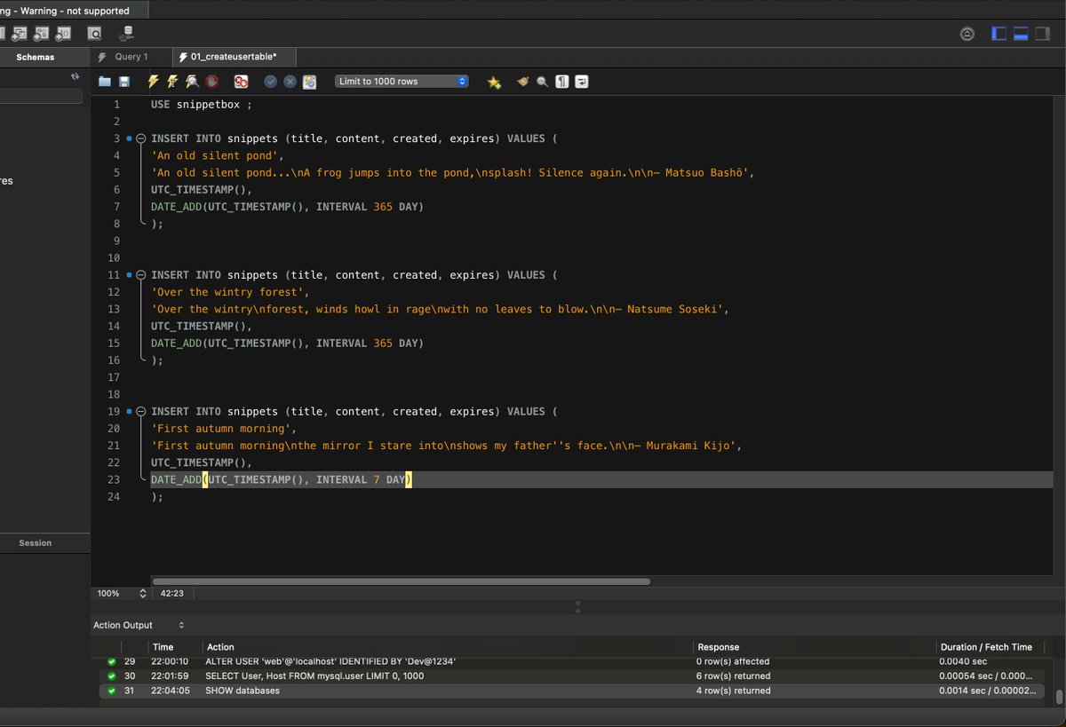Click line number 24 in gutter
The image size is (1066, 727).
(113, 497)
